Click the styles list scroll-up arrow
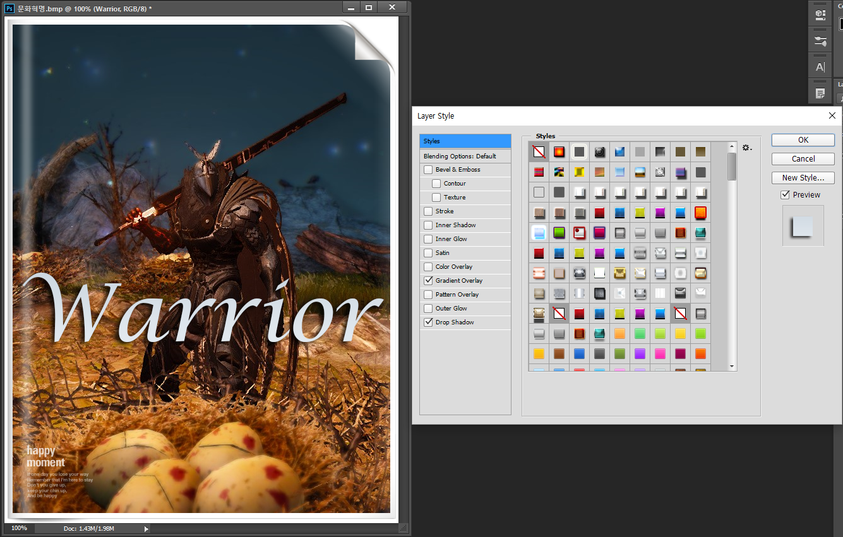The height and width of the screenshot is (537, 843). tap(732, 146)
